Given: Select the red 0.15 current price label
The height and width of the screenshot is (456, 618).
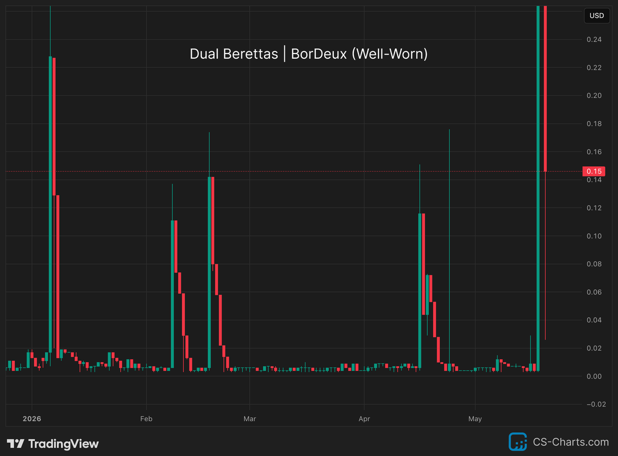Looking at the screenshot, I should [595, 171].
